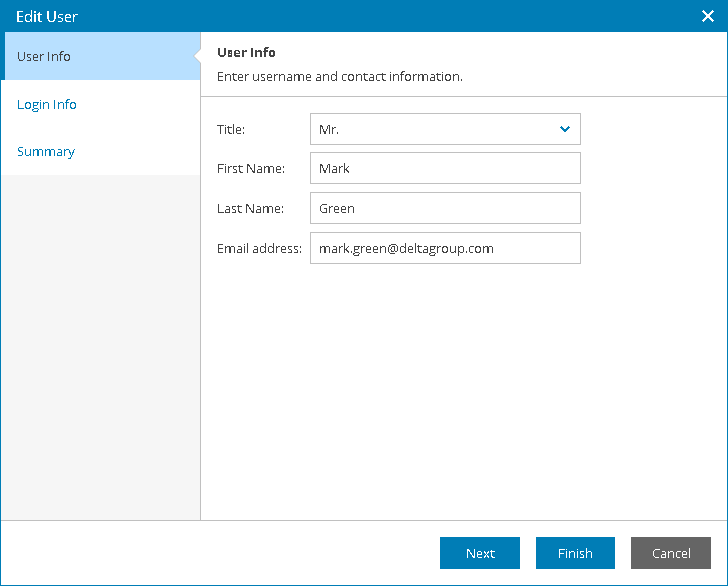Click the "Enter username and contact information" text
The width and height of the screenshot is (728, 586).
tap(340, 76)
